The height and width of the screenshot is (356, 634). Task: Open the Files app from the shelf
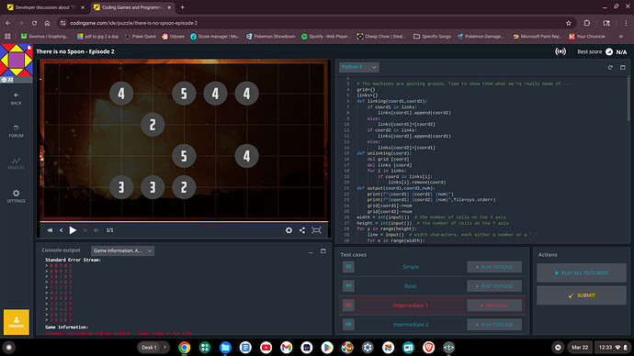point(225,347)
